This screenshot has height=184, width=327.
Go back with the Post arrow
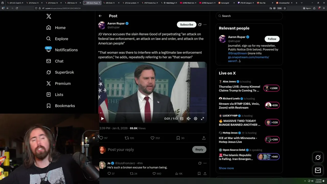[100, 16]
